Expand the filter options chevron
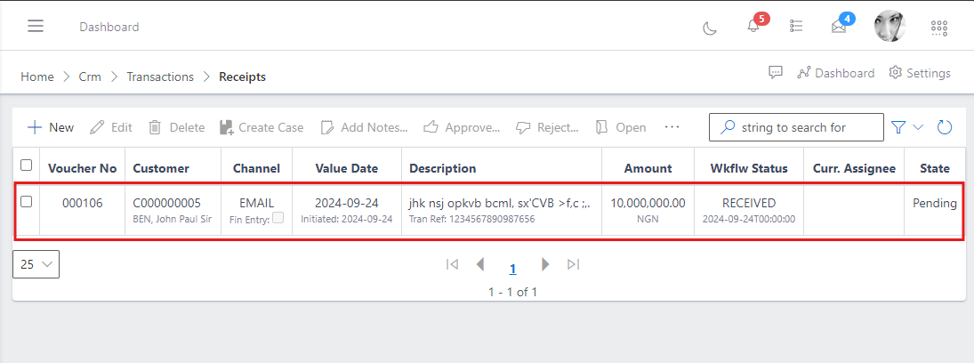Image resolution: width=974 pixels, height=363 pixels. 919,127
